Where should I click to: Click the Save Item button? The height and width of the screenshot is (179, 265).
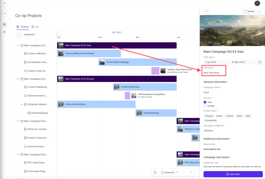233,174
